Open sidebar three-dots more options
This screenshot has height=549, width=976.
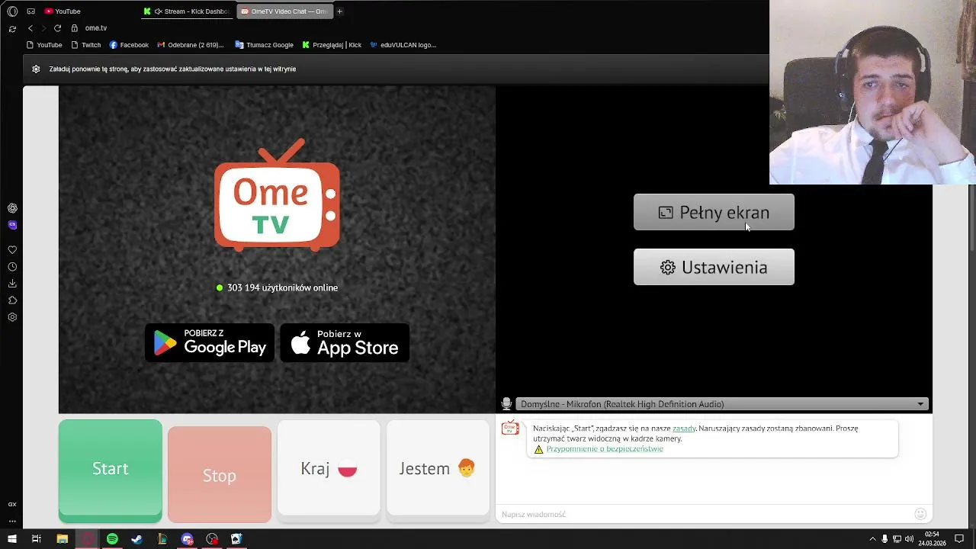12,522
